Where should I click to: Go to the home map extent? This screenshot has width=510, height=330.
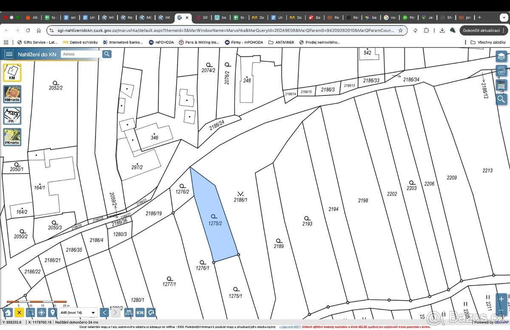8,313
